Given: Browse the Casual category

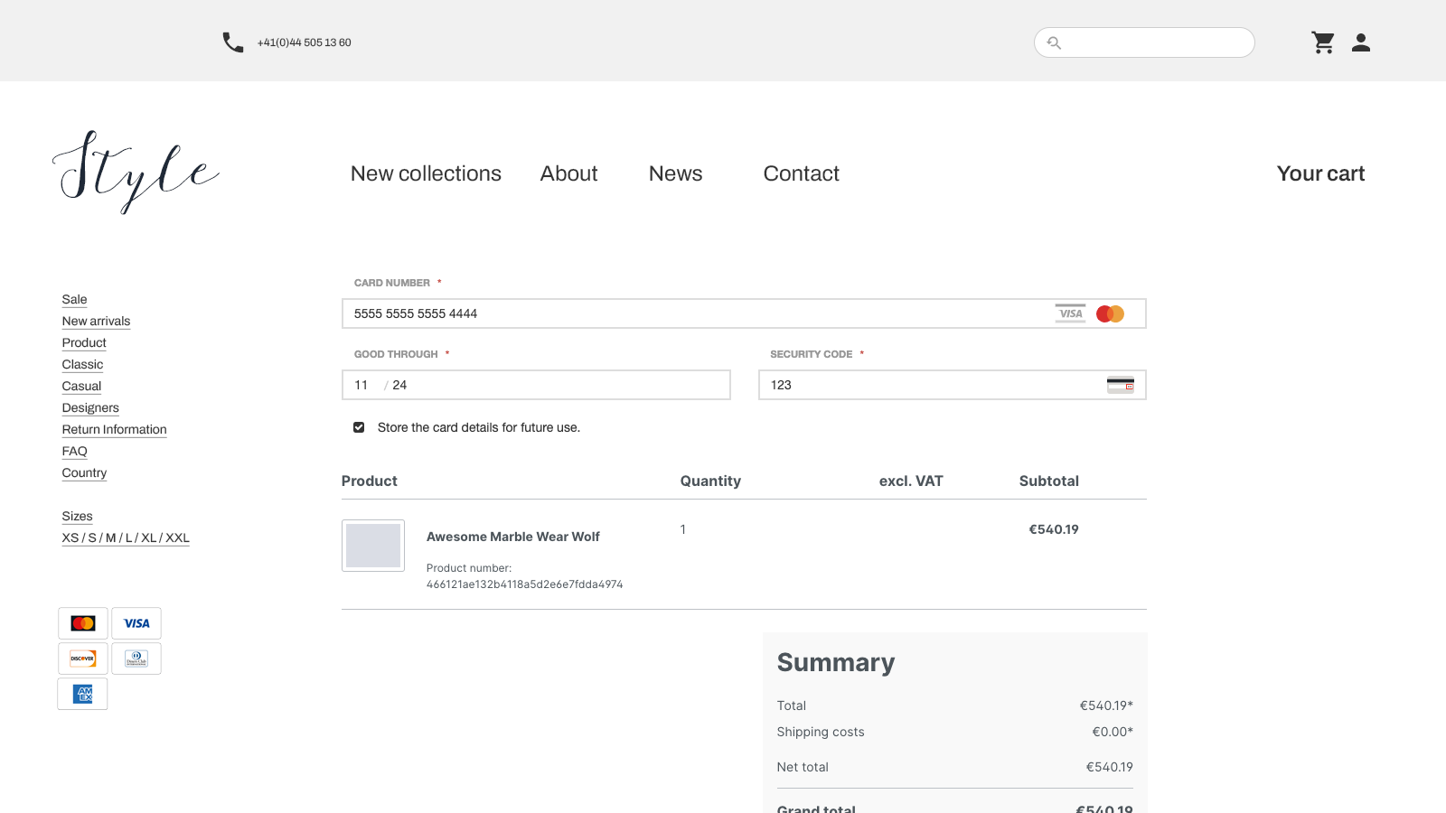Looking at the screenshot, I should click(81, 387).
